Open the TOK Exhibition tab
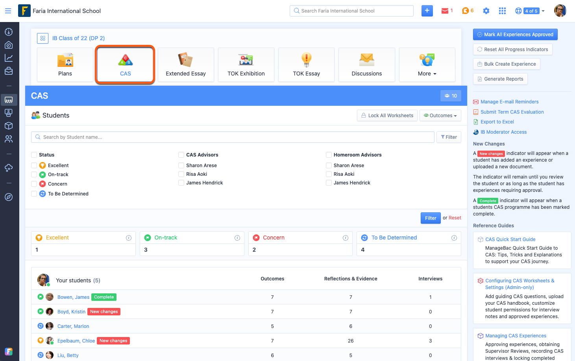This screenshot has height=361, width=575. (x=246, y=65)
